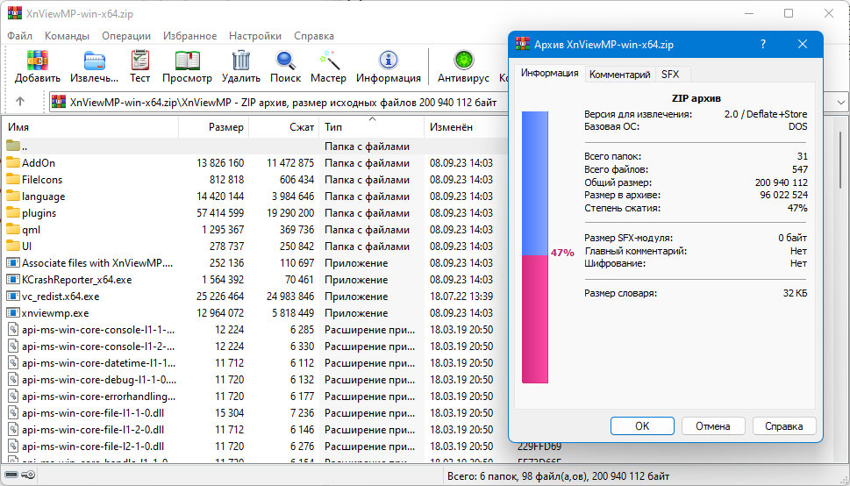Click the 57 414 599 size value
The image size is (850, 486).
[220, 213]
